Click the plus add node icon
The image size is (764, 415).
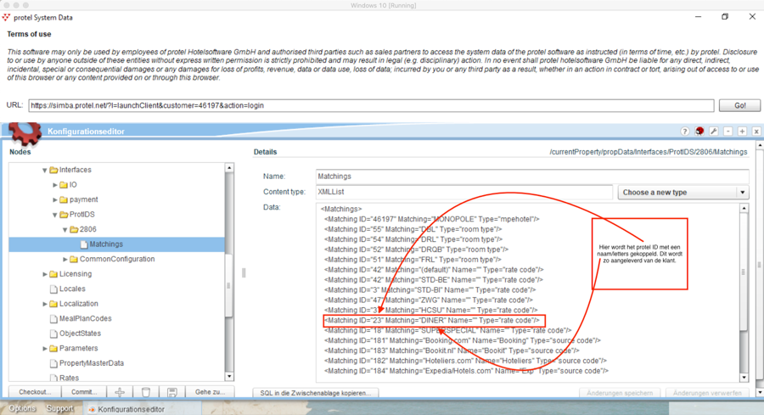tap(120, 392)
